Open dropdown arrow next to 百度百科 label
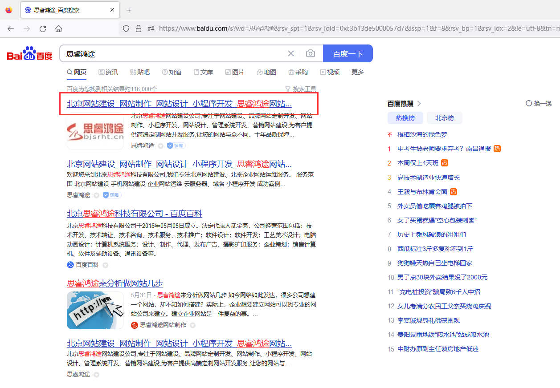This screenshot has width=560, height=388. pyautogui.click(x=105, y=265)
